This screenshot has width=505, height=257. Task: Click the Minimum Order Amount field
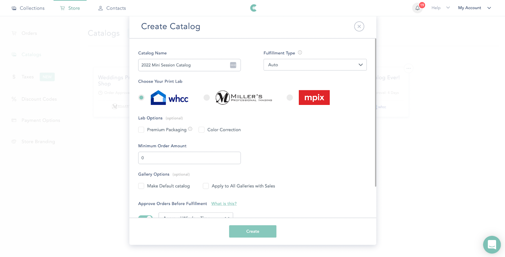point(189,158)
